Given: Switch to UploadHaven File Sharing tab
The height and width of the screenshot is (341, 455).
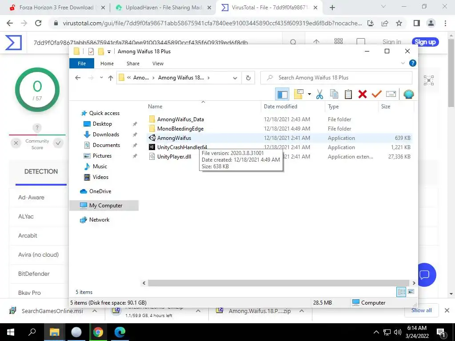Looking at the screenshot, I should click(164, 8).
